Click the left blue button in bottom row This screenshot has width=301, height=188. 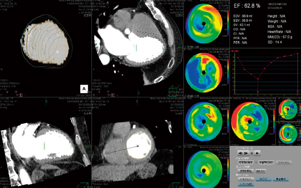click(264, 179)
